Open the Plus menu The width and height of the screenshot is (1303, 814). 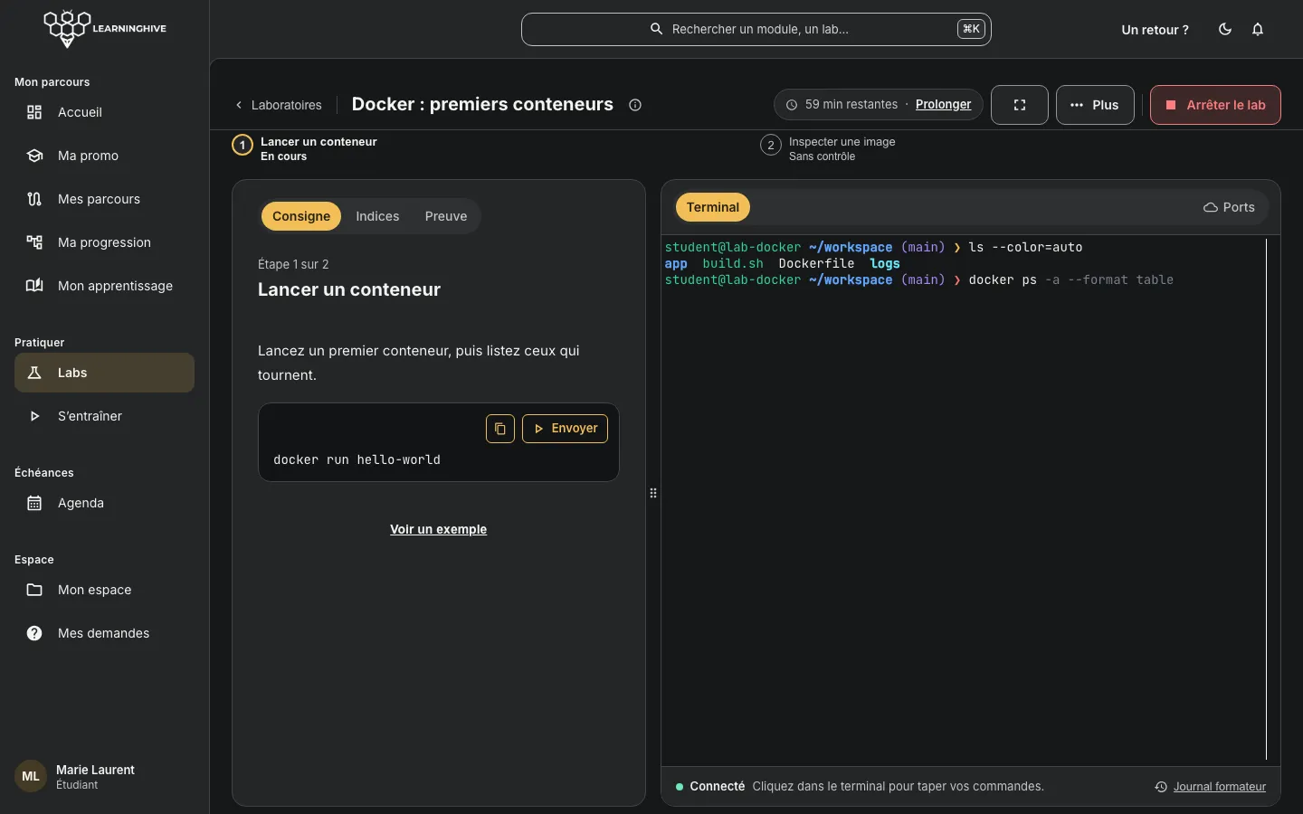1095,105
